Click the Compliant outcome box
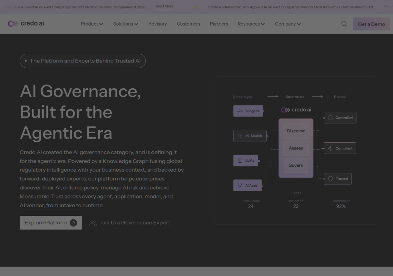Screen dimensions: 393x276 (340, 148)
